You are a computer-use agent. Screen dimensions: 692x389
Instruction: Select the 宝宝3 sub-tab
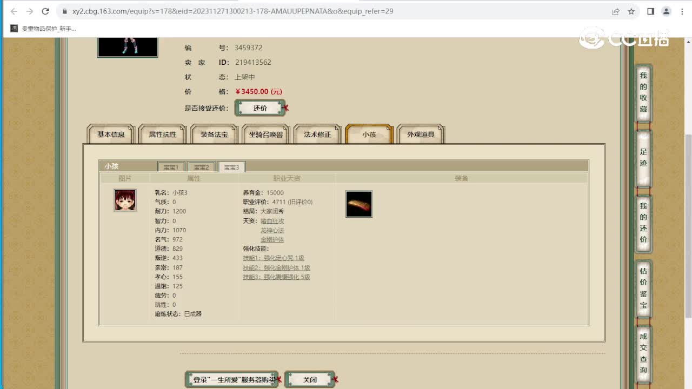(231, 167)
